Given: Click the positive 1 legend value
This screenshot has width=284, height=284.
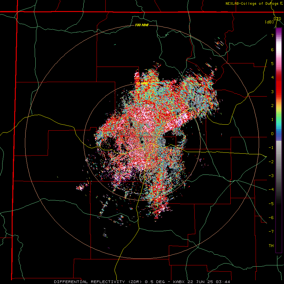Looking at the screenshot, I should [272, 120].
